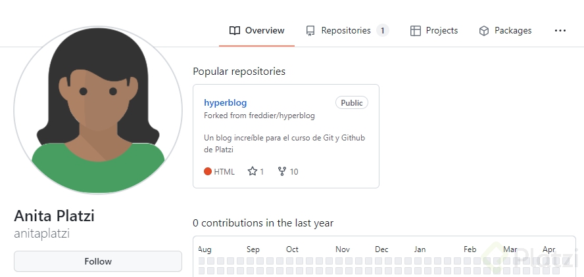This screenshot has height=277, width=584.
Task: Go to the Projects tab
Action: click(x=441, y=31)
